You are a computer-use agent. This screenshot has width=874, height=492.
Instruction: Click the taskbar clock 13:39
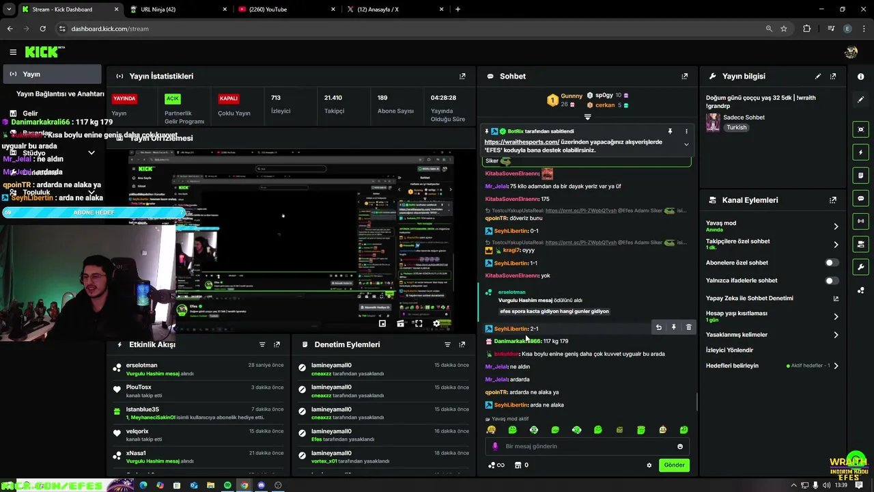(x=841, y=485)
